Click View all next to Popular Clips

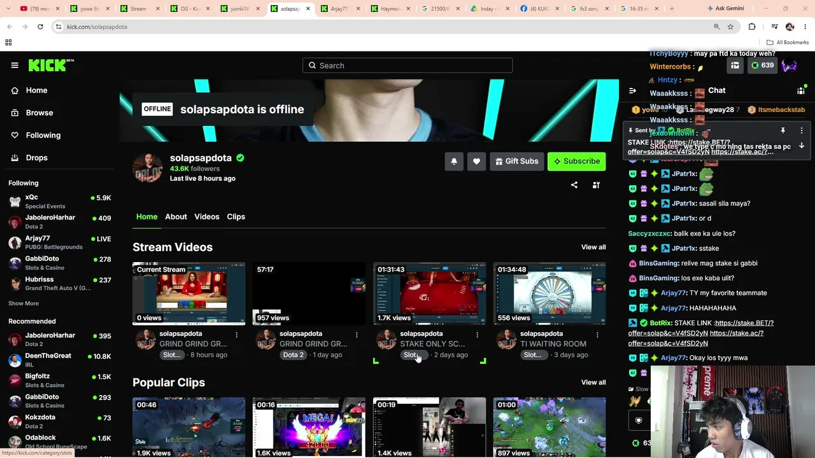point(593,382)
